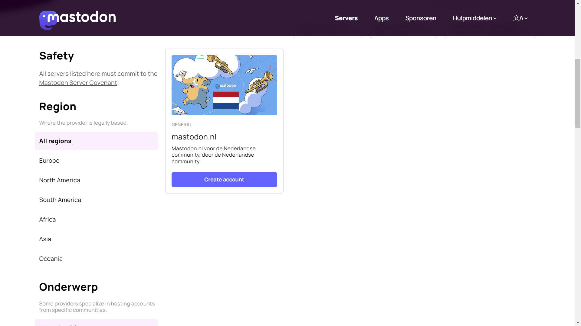Select the Oceania region filter
This screenshot has height=326, width=581.
(x=51, y=259)
